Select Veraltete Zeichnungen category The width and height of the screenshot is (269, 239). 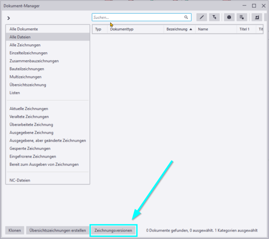click(x=48, y=117)
